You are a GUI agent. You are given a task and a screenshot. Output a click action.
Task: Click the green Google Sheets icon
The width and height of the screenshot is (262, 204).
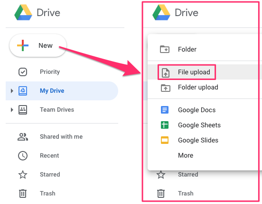pyautogui.click(x=165, y=125)
